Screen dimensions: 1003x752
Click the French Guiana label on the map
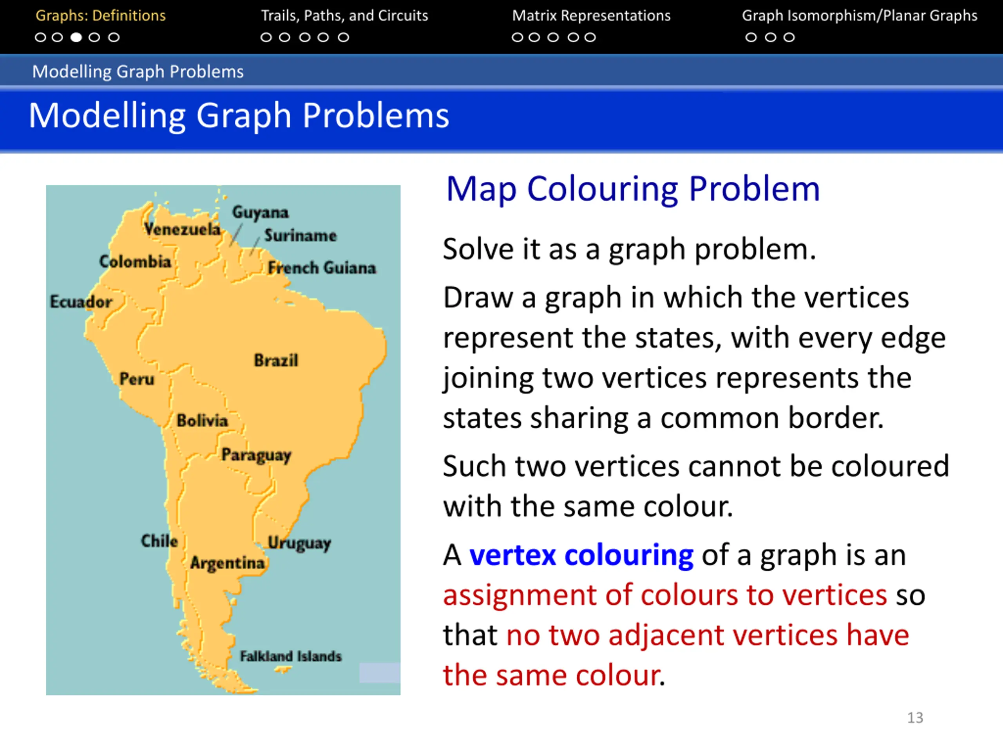click(322, 268)
